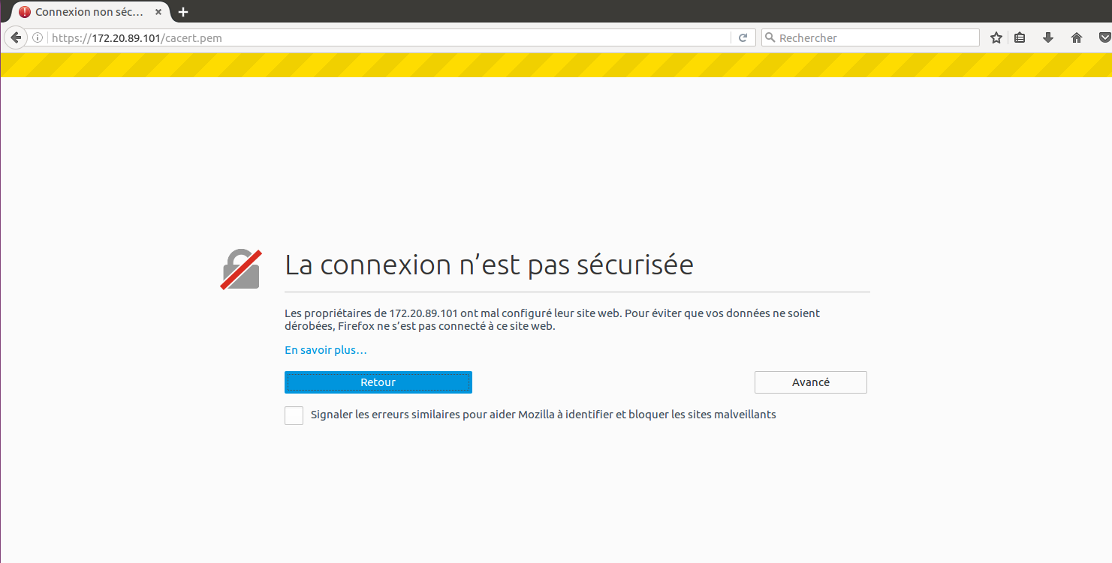Viewport: 1112px width, 563px height.
Task: Click the search engine magnifier icon
Action: 770,38
